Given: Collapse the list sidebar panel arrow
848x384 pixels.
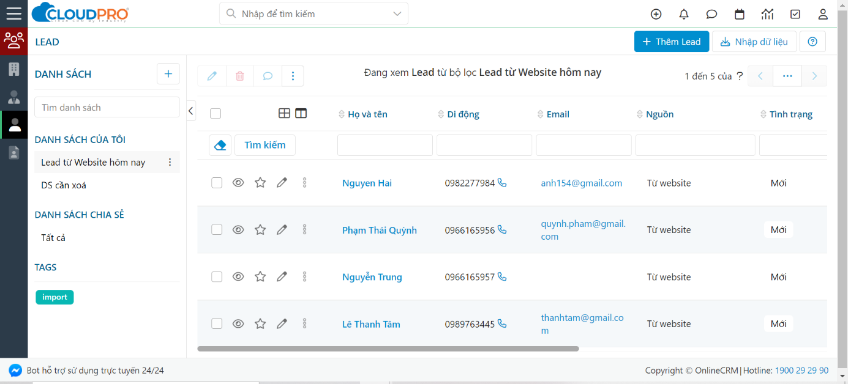Looking at the screenshot, I should coord(191,111).
